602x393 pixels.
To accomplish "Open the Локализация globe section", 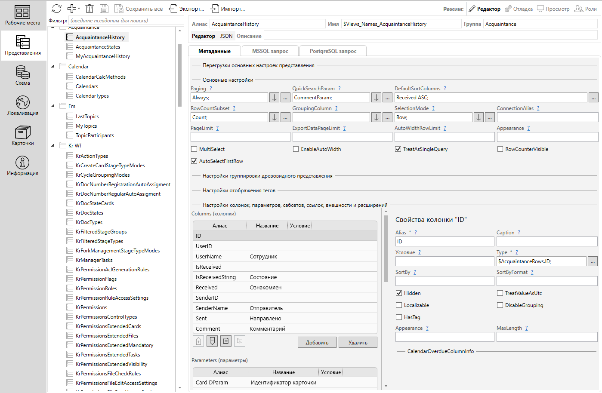I will pyautogui.click(x=23, y=105).
